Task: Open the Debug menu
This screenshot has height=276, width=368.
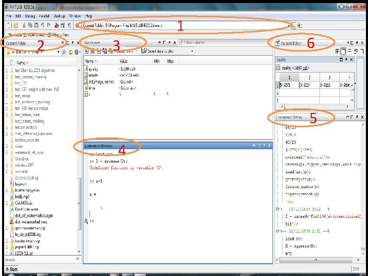Action: (30, 16)
